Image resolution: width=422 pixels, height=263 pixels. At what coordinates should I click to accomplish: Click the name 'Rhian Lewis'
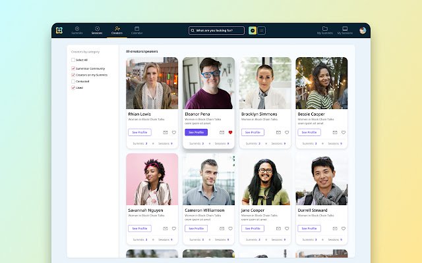click(139, 114)
